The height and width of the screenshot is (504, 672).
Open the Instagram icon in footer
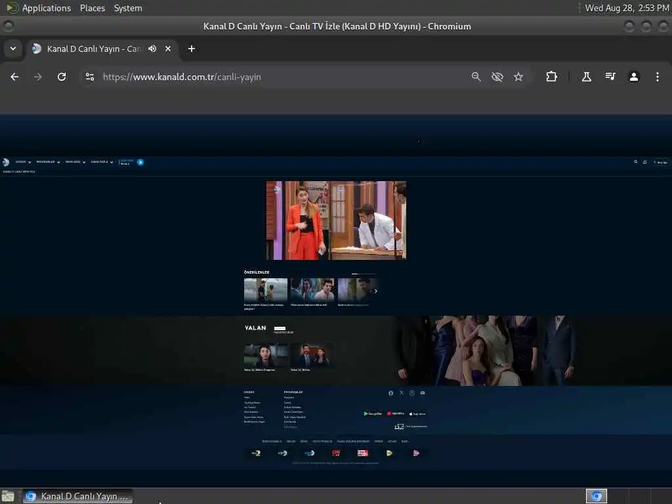(x=412, y=393)
